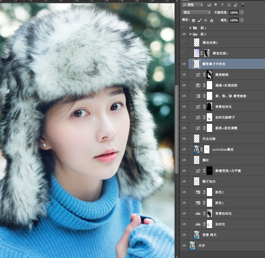Image resolution: width=265 pixels, height=258 pixels.
Task: Click the mask link icon on 肤色2
Action: click(x=204, y=192)
